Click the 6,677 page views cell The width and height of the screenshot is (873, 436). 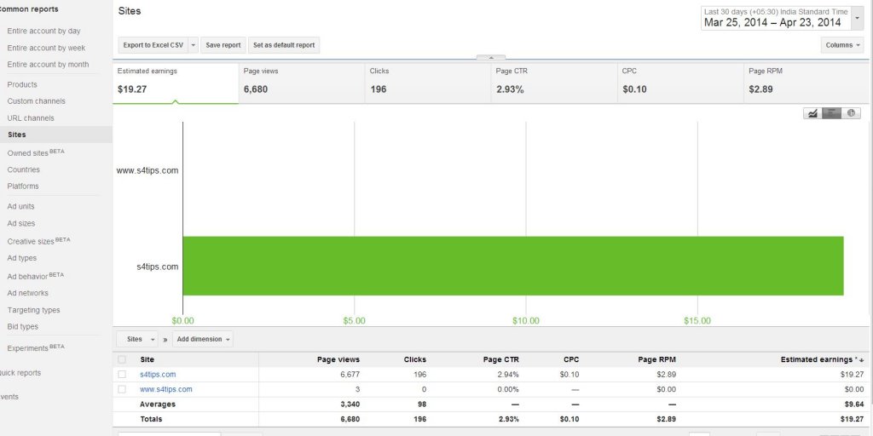tap(350, 375)
